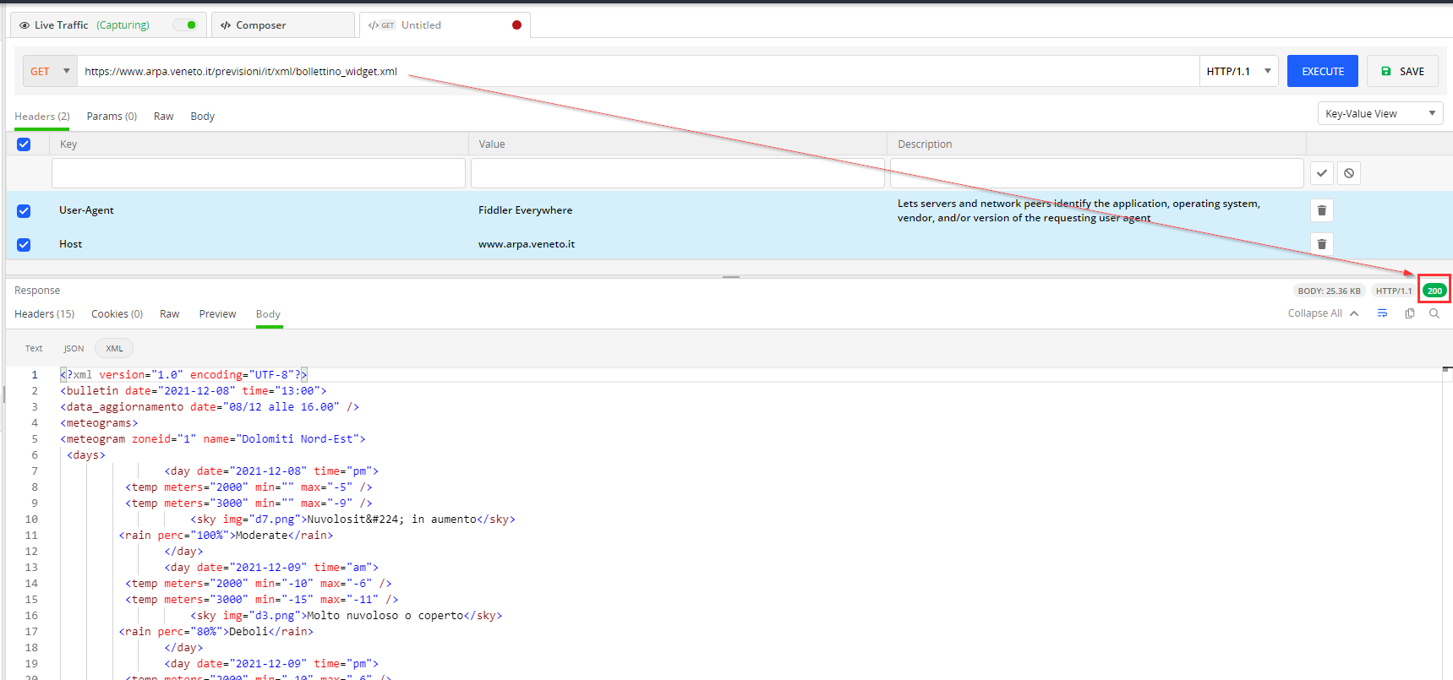Click the response HTTP/1.1 badge
Screen dimensions: 1453x680
1393,291
